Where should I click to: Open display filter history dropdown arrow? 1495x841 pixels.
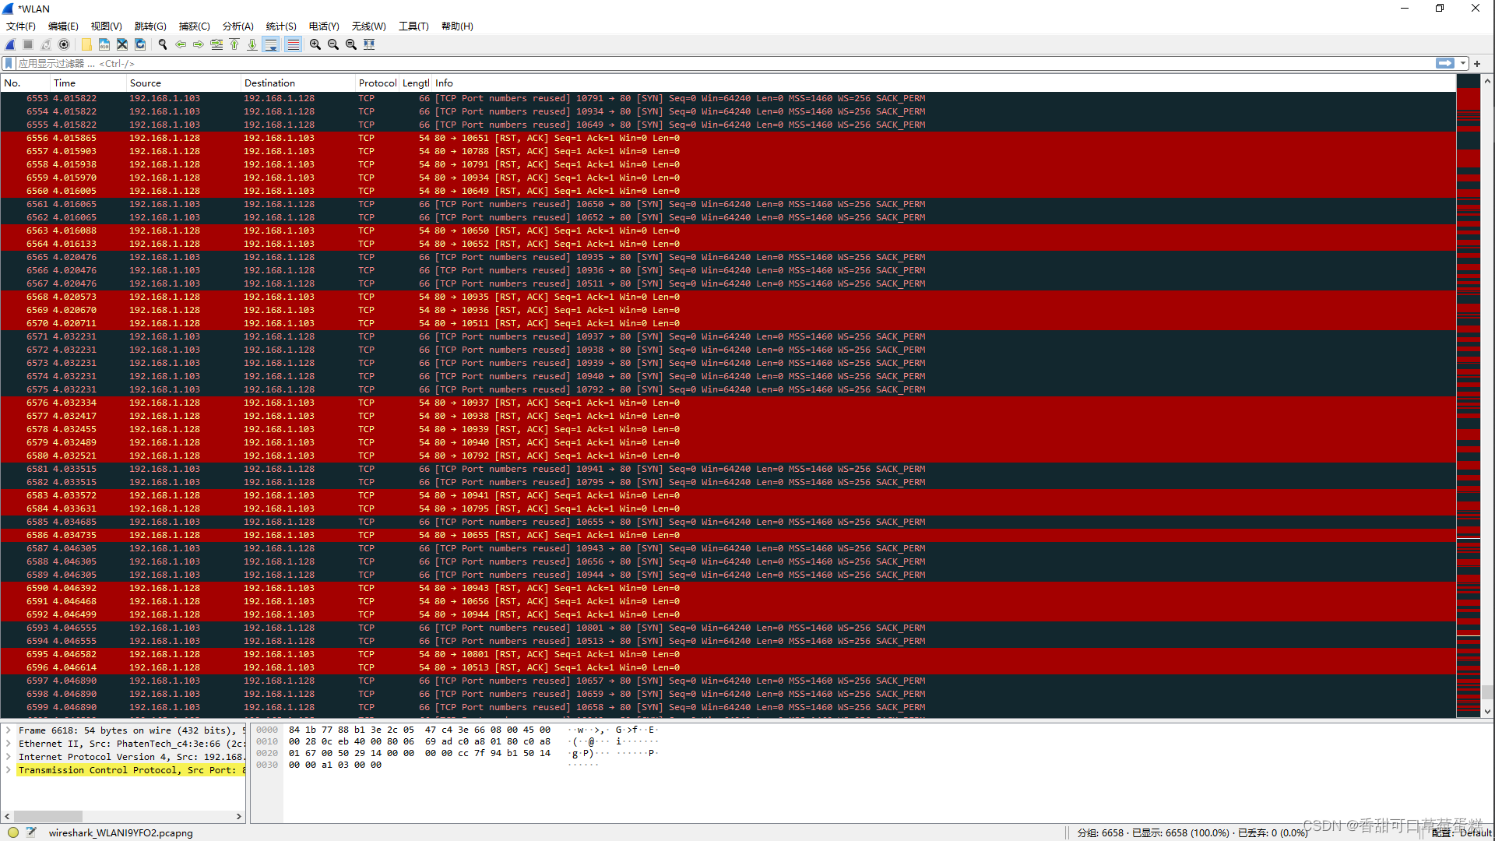click(1463, 63)
